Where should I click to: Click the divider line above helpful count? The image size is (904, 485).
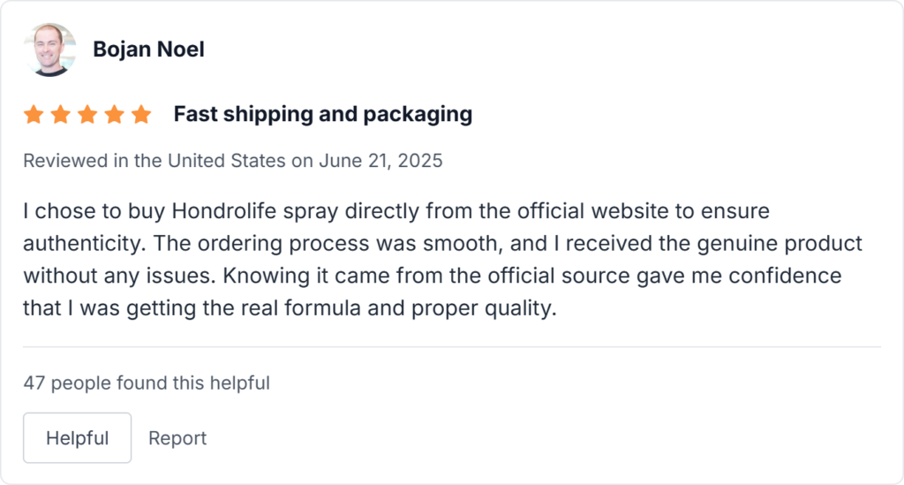tap(452, 347)
